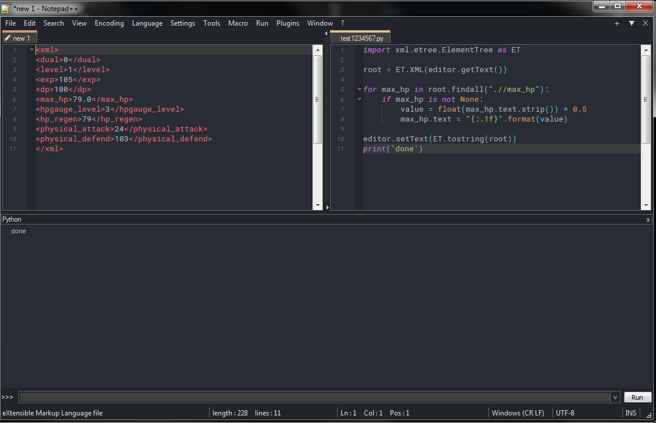Click the left editor vertical scrollbar thumb
Image resolution: width=656 pixels, height=423 pixels.
tap(318, 99)
